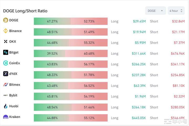
Task: Click the Huobi exchange icon
Action: [6, 106]
